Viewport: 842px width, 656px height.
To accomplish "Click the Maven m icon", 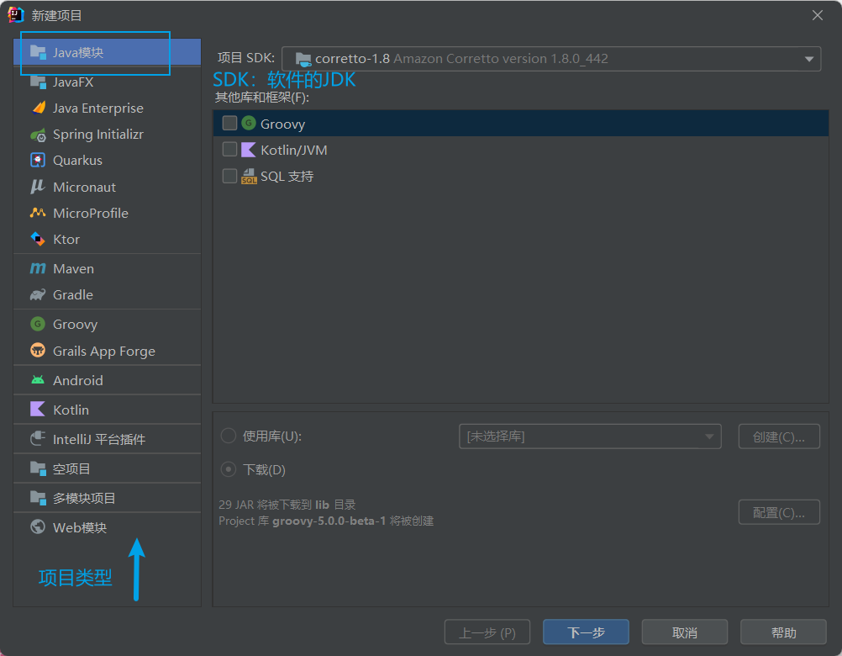I will [38, 268].
